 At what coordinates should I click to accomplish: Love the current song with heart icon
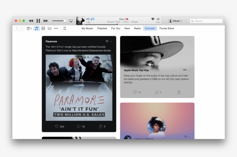point(153,19)
